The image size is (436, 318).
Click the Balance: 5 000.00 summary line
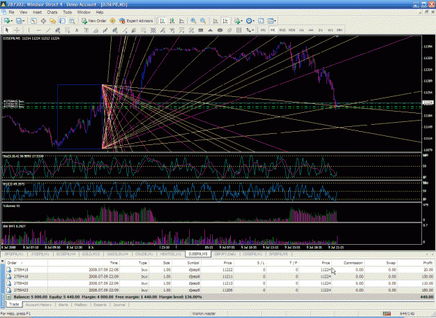point(108,297)
